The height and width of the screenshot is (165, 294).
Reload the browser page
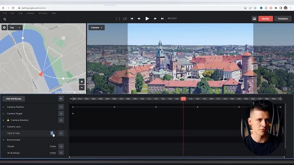coord(13,8)
